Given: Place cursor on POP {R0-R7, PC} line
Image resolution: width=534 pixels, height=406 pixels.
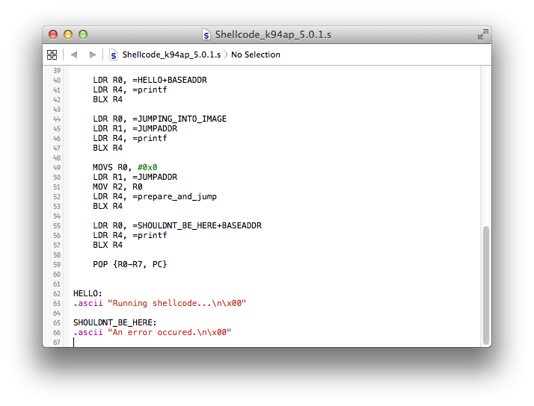Looking at the screenshot, I should (x=129, y=264).
